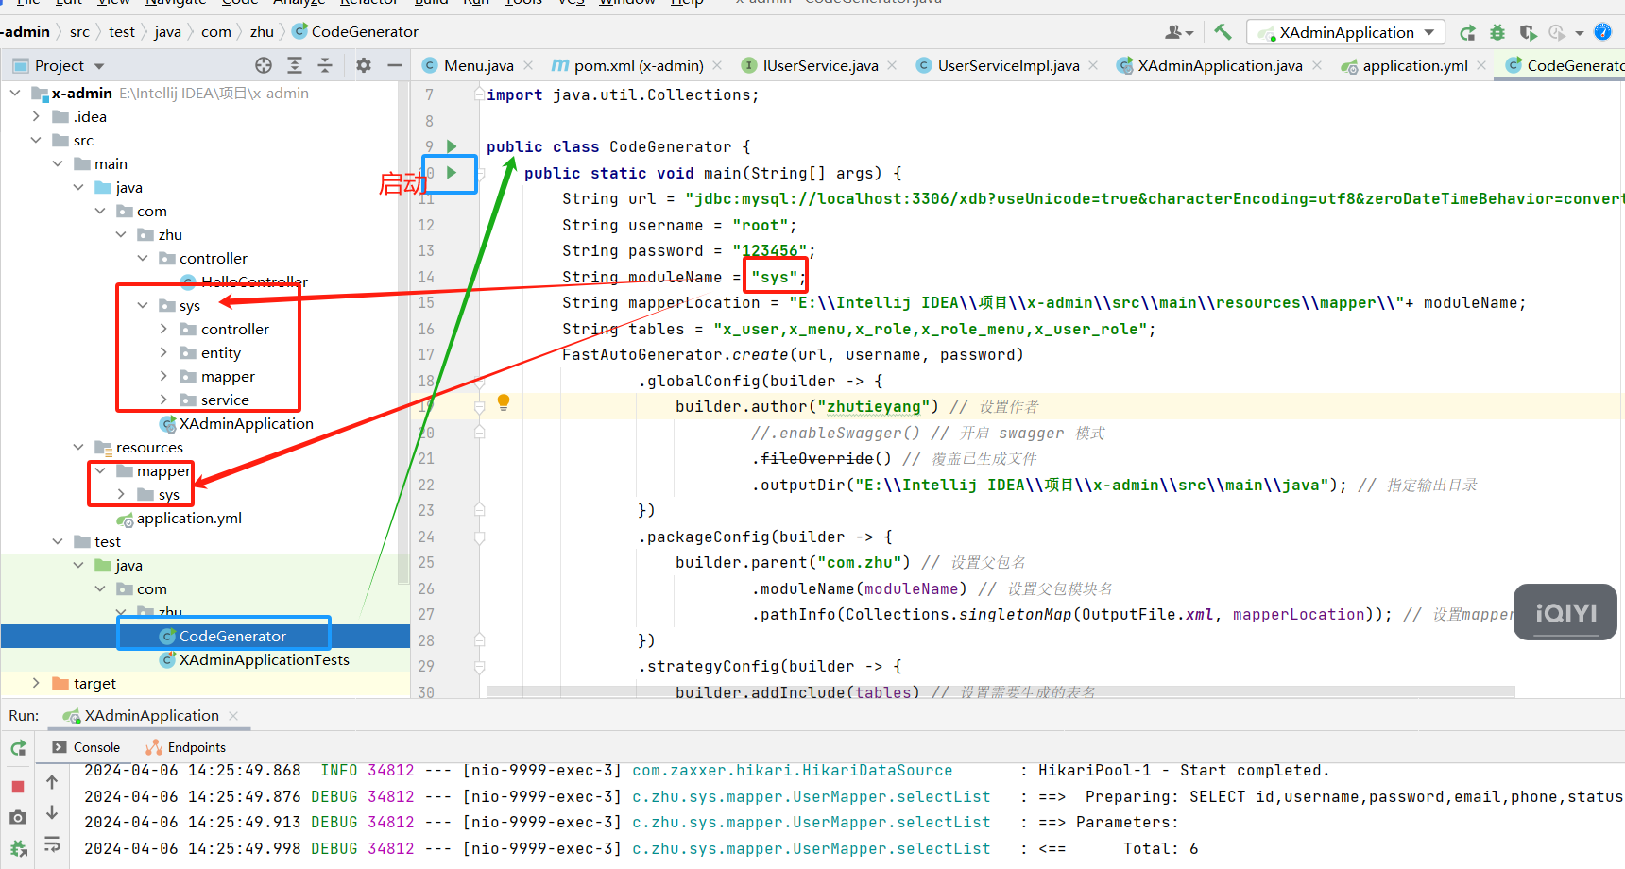Click the Build Project hammer icon
The height and width of the screenshot is (869, 1625).
(1223, 32)
